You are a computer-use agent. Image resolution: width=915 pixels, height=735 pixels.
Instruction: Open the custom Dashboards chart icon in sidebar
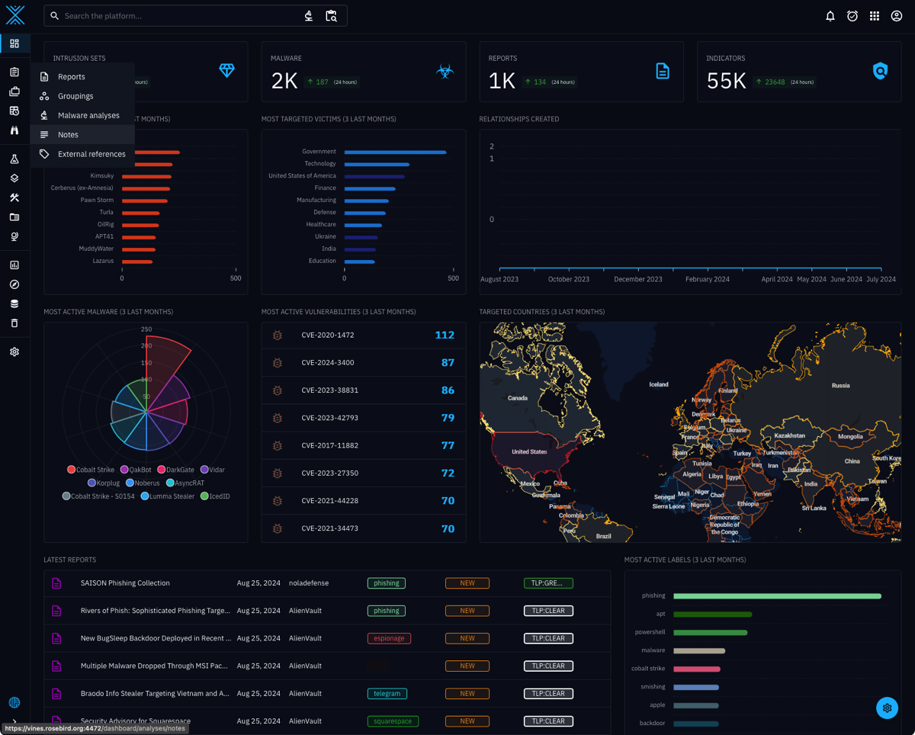[14, 265]
